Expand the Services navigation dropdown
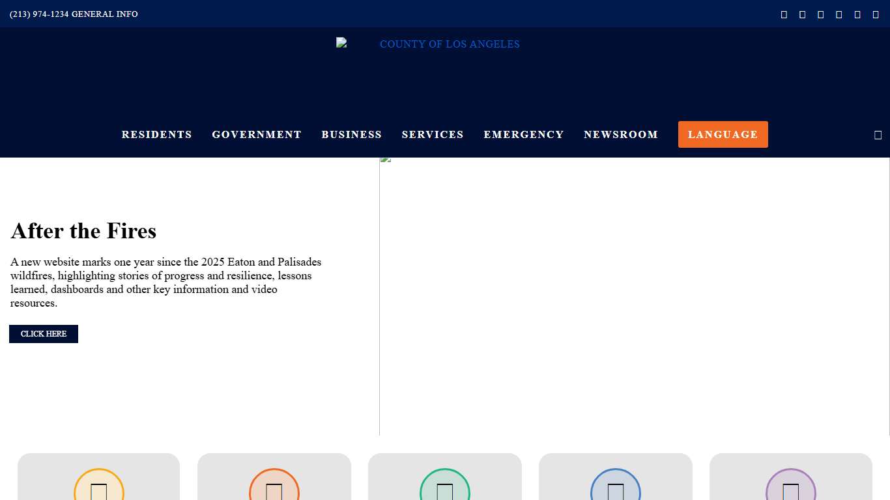The height and width of the screenshot is (500, 890). click(x=433, y=134)
